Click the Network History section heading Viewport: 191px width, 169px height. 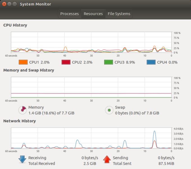click(x=19, y=121)
